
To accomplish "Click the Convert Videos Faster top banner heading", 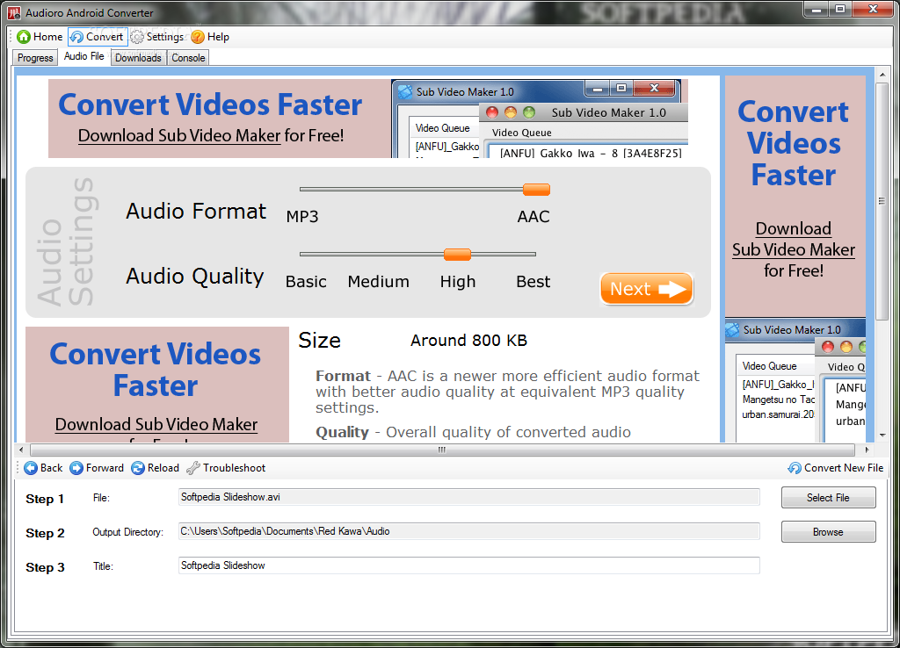I will (x=210, y=105).
